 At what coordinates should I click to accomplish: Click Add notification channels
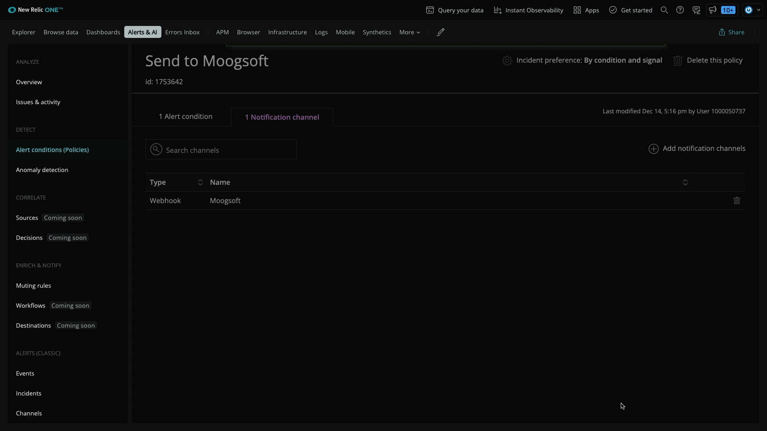tap(697, 149)
